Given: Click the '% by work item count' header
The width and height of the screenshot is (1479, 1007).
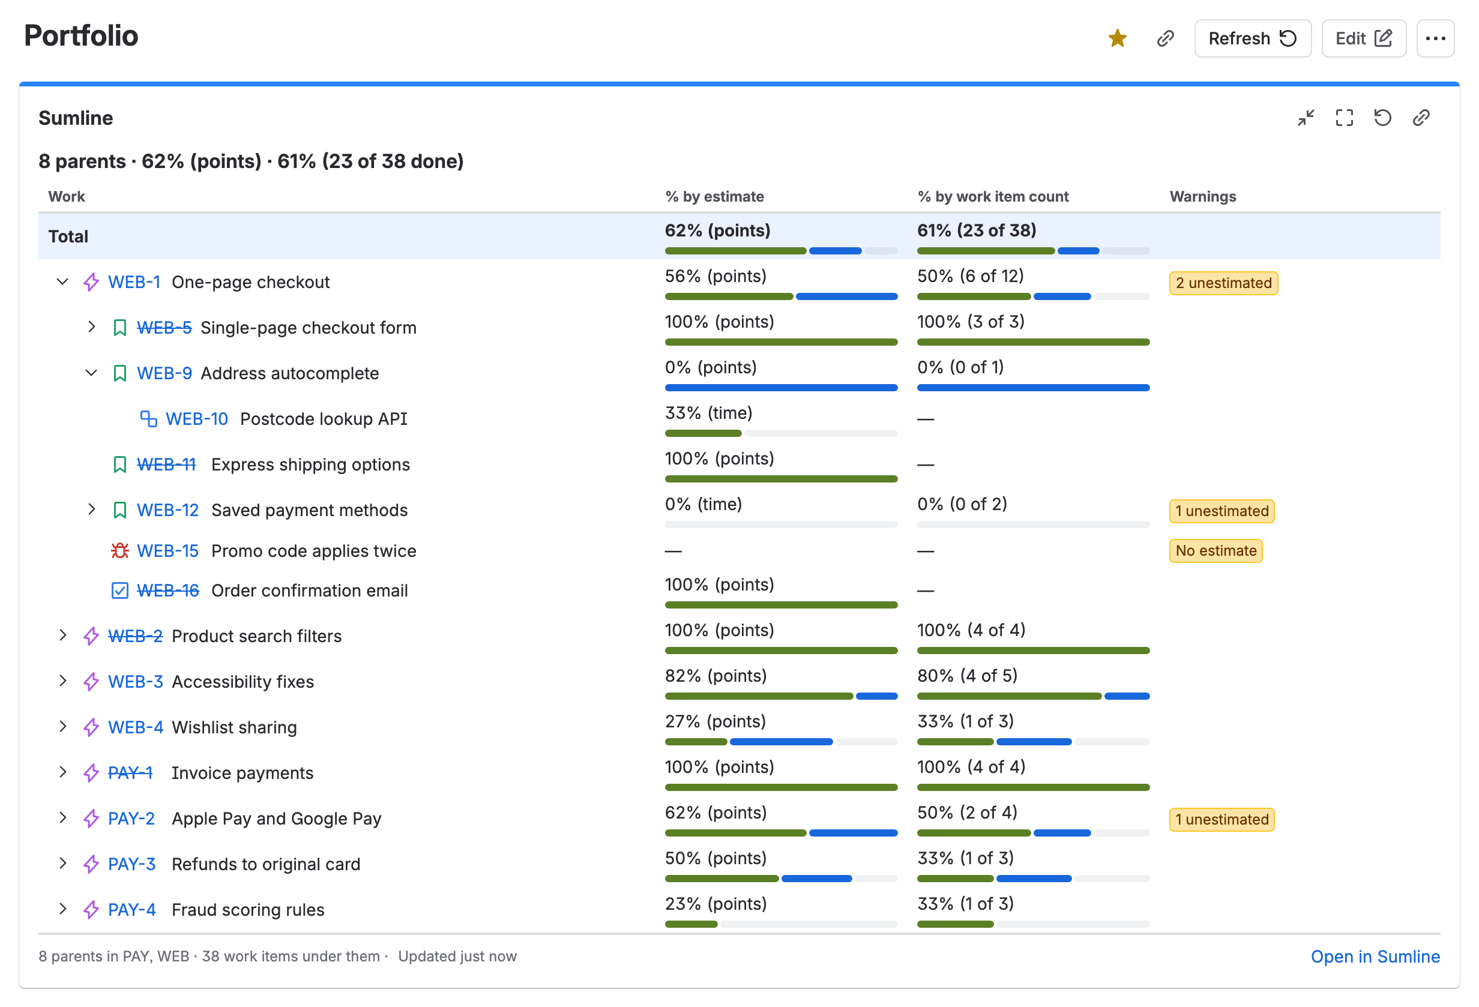Looking at the screenshot, I should coord(993,197).
